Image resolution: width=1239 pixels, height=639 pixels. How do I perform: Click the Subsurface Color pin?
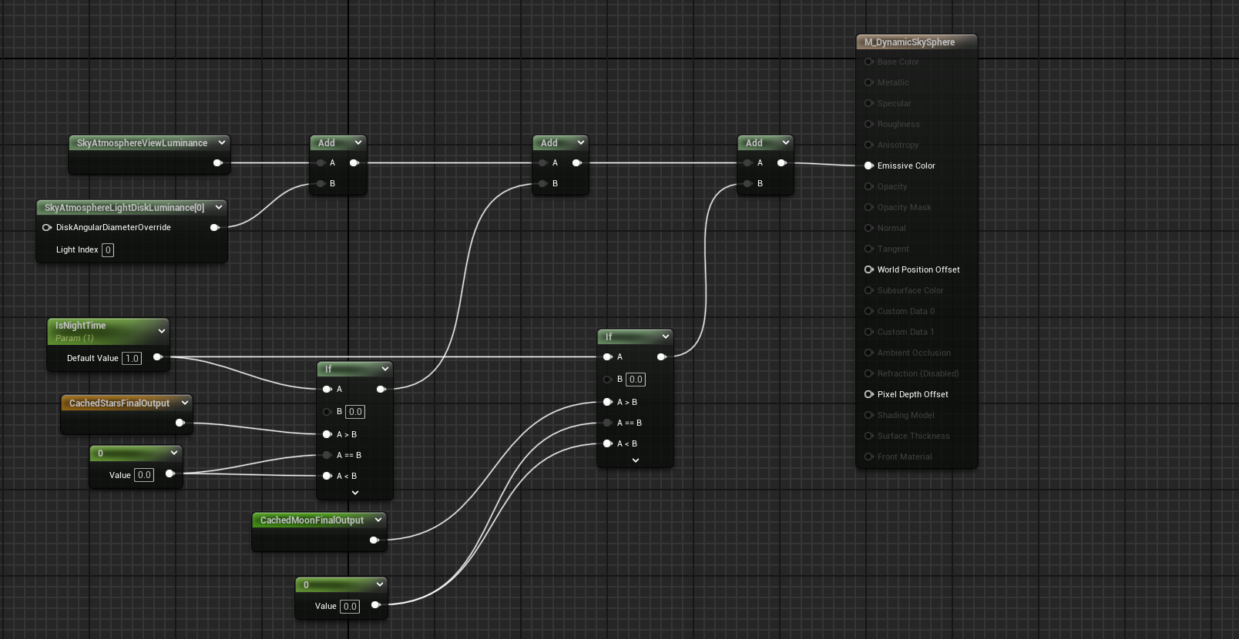click(x=869, y=290)
